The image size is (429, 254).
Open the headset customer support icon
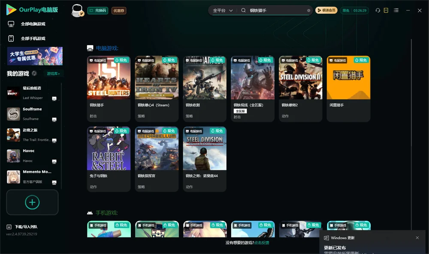click(x=378, y=10)
